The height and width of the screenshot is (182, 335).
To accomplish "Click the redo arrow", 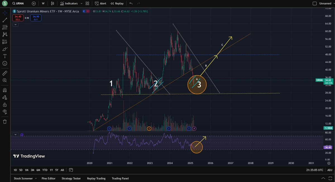I will (138, 4).
